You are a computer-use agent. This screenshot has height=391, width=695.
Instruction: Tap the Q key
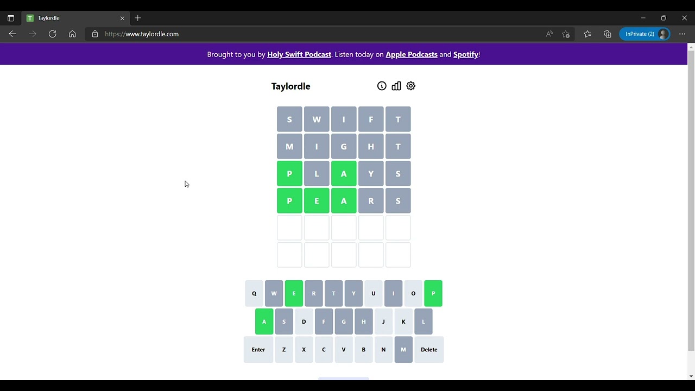tap(254, 293)
